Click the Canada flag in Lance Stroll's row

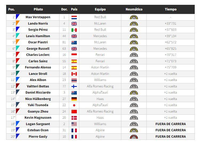pos(74,74)
